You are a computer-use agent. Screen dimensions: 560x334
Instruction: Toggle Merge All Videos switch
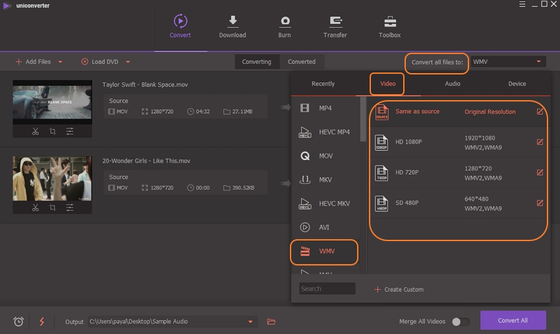click(461, 321)
